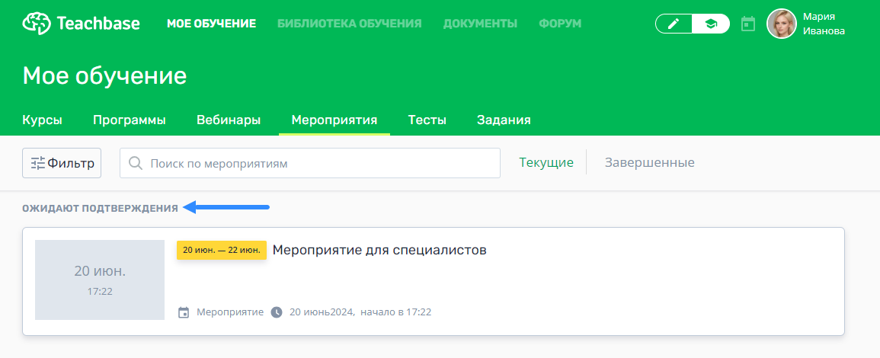Click user name Мария Иванова
Screen dimensions: 880x358
pyautogui.click(x=824, y=24)
